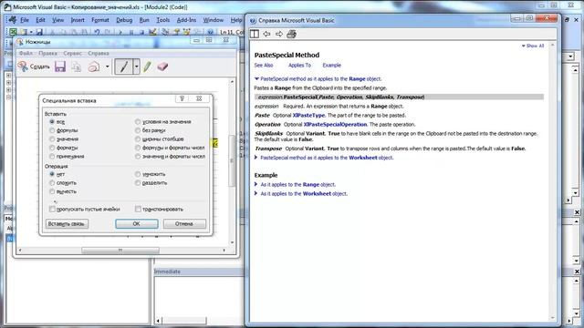Select the 'форматы' radio button
Screen dimensions: 584x328
52,148
